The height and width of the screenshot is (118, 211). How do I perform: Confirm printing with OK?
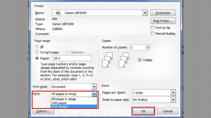[x=143, y=111]
